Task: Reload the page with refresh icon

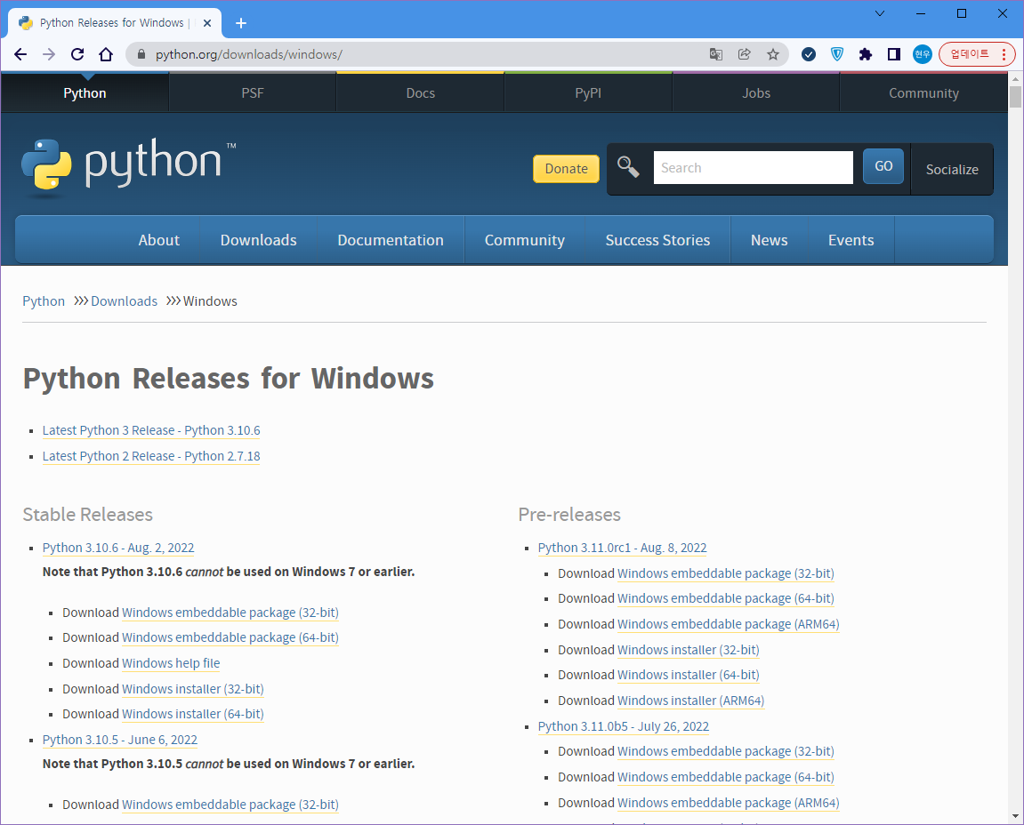Action: tap(77, 54)
